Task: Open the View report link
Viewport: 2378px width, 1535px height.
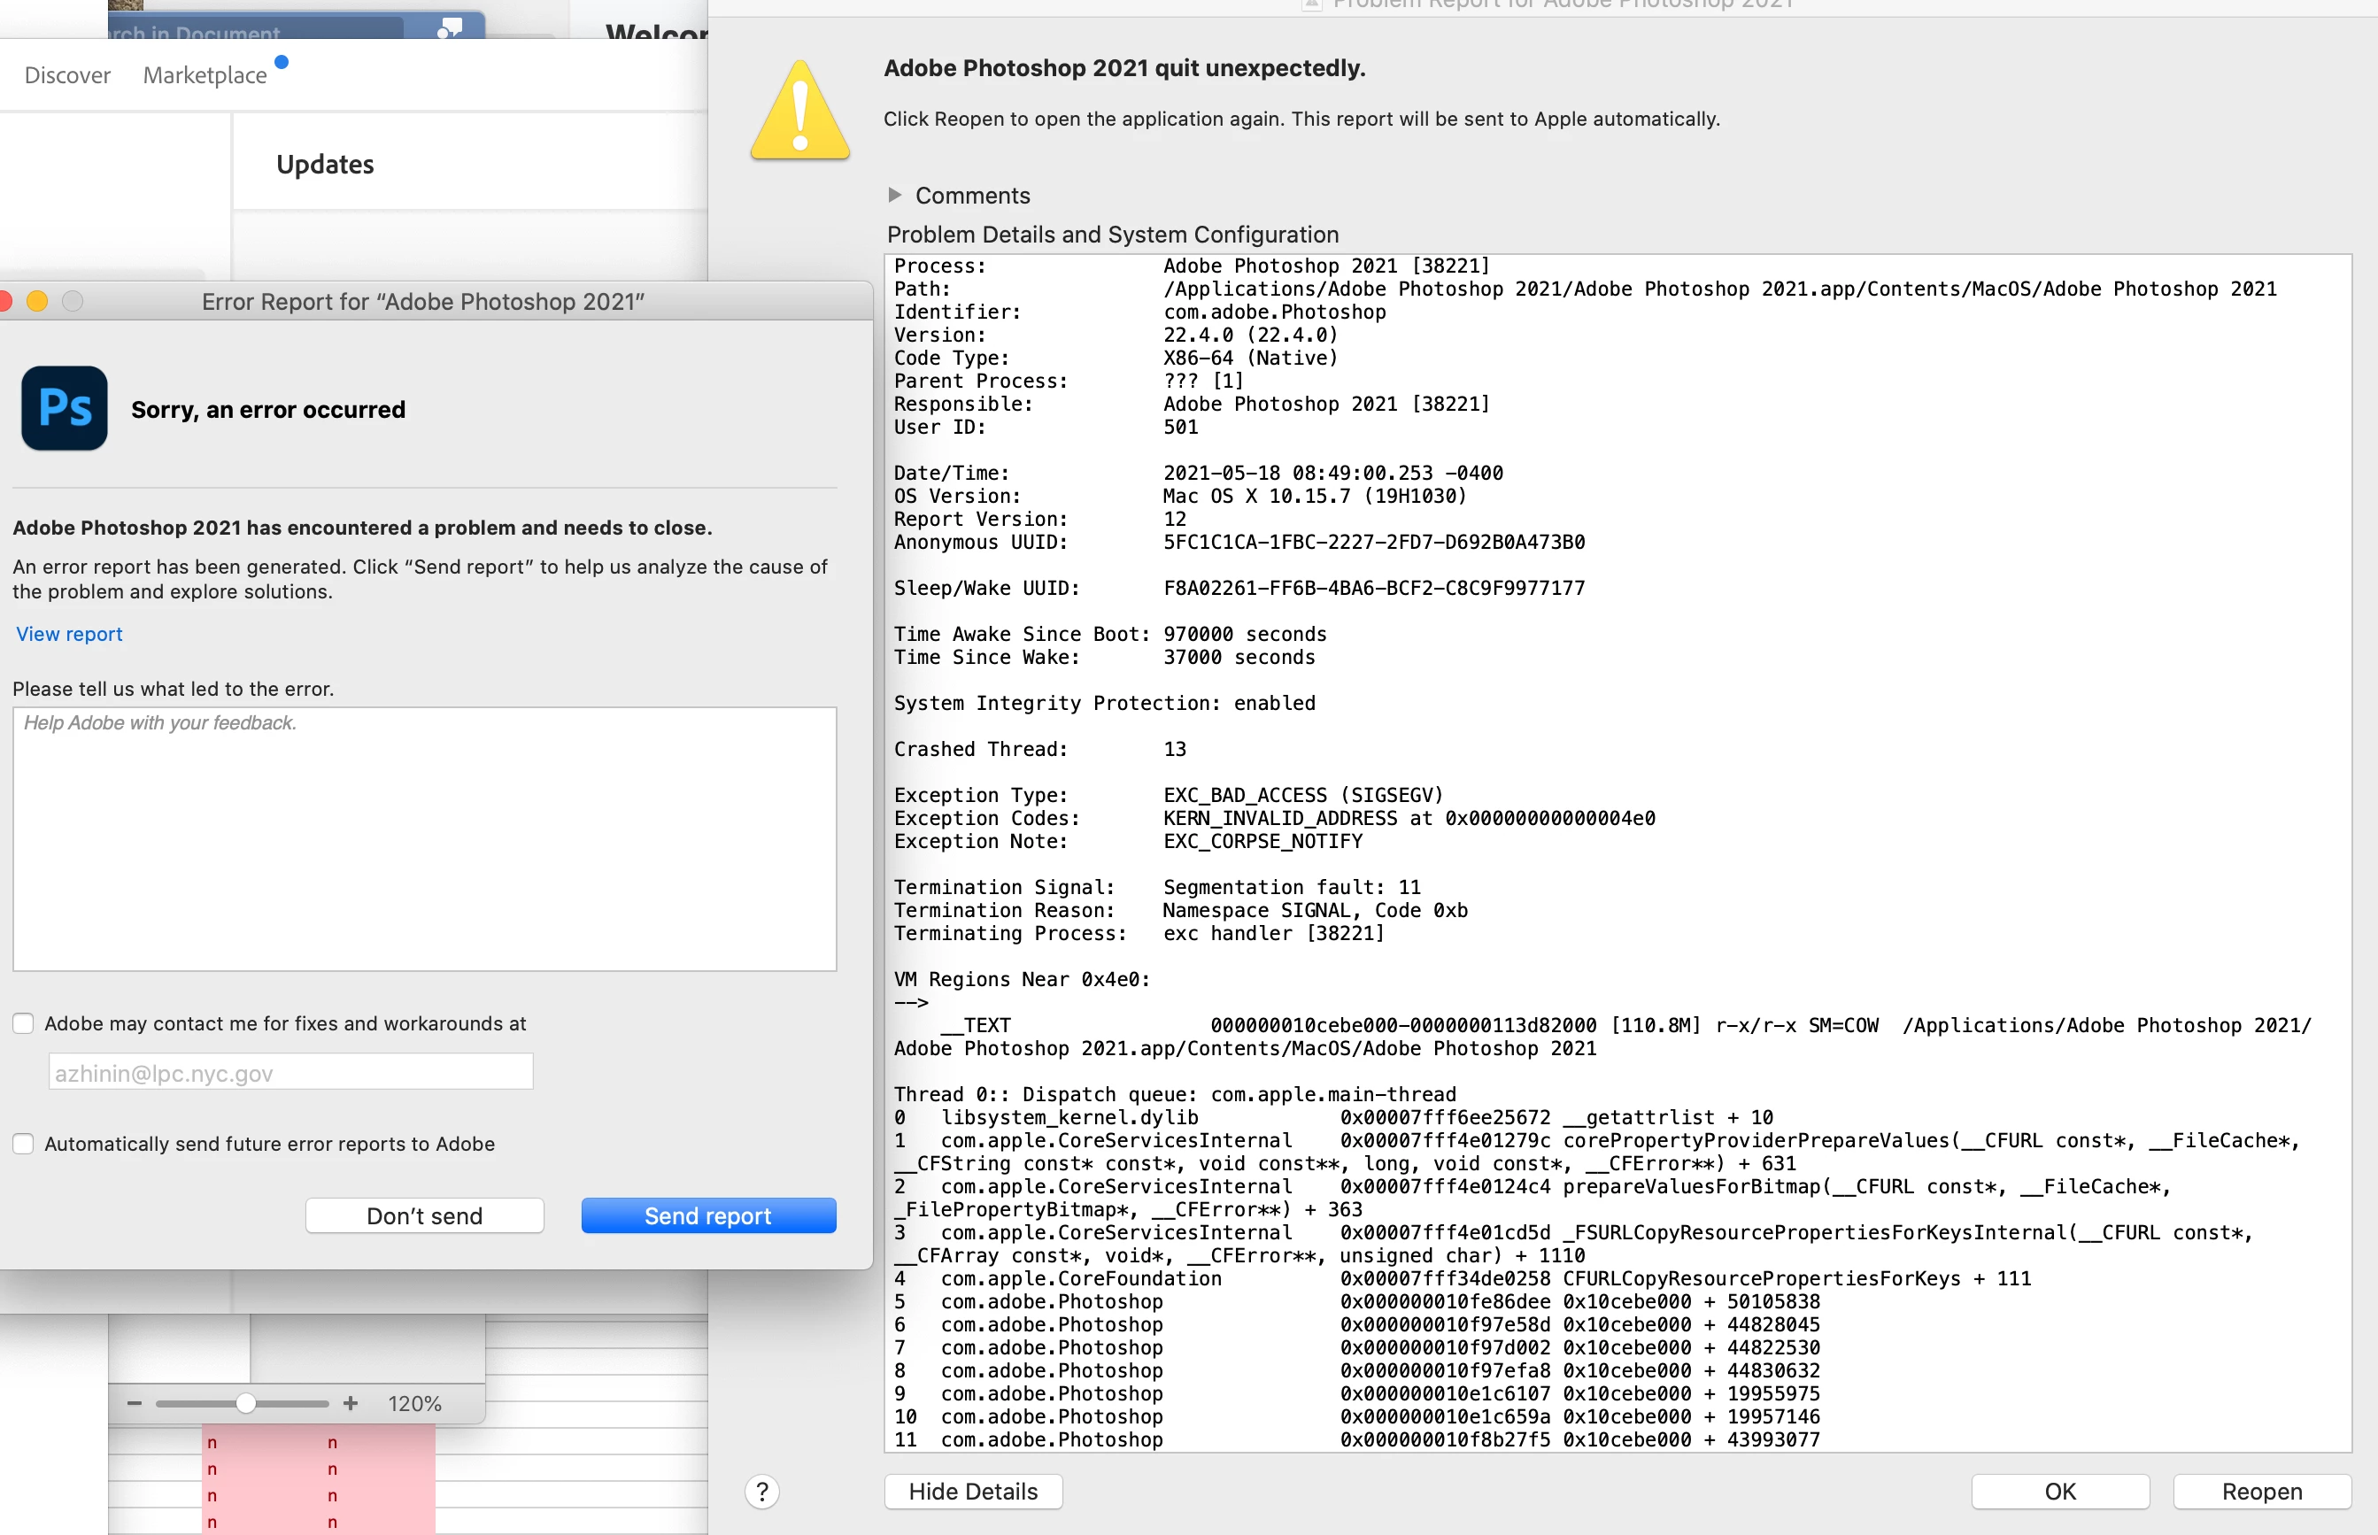Action: (x=70, y=634)
